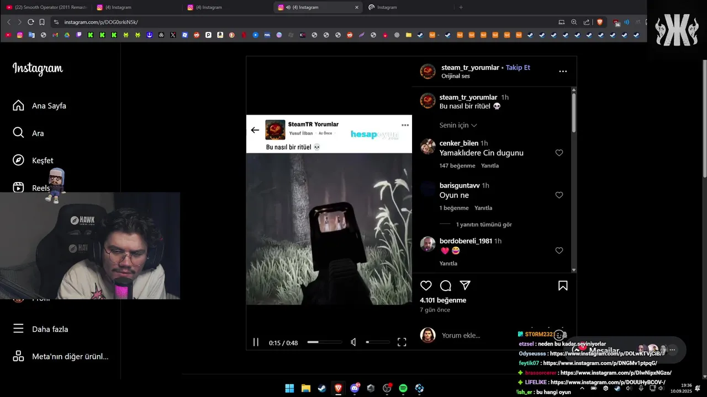This screenshot has width=707, height=397.
Task: Open Windows Start menu
Action: pyautogui.click(x=289, y=388)
